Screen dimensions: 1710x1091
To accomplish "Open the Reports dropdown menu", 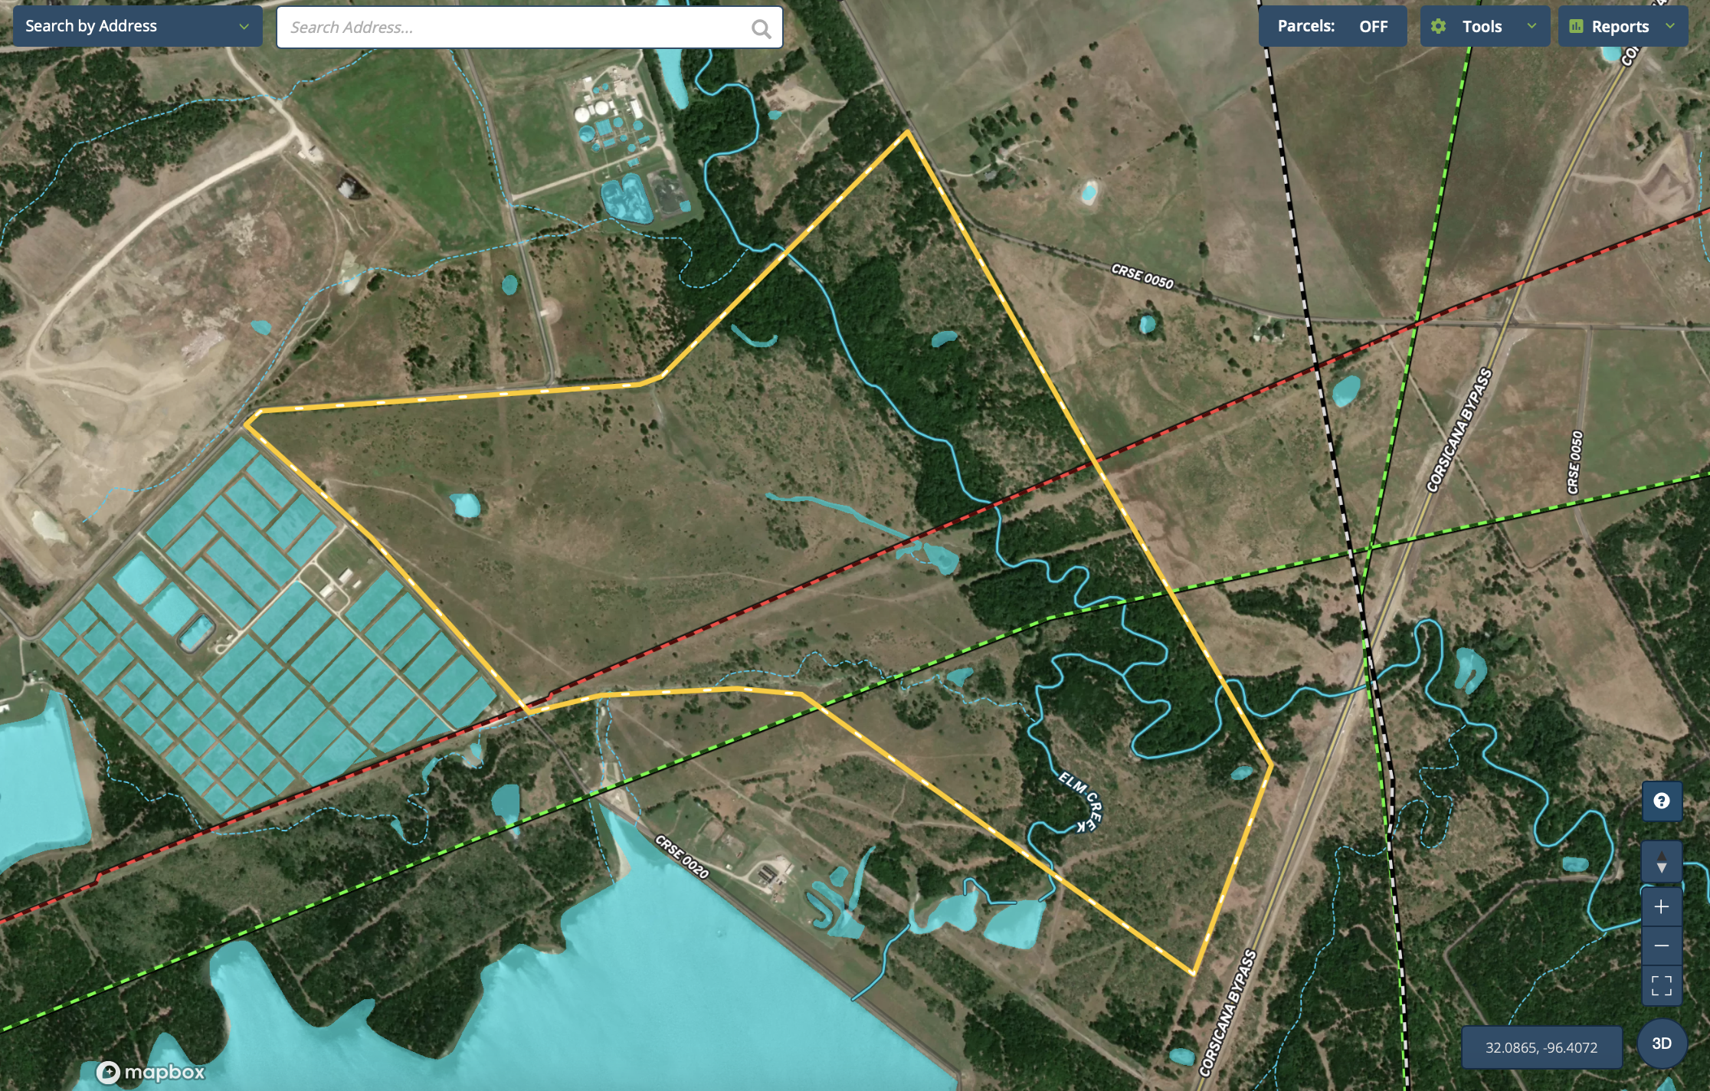I will [x=1670, y=26].
